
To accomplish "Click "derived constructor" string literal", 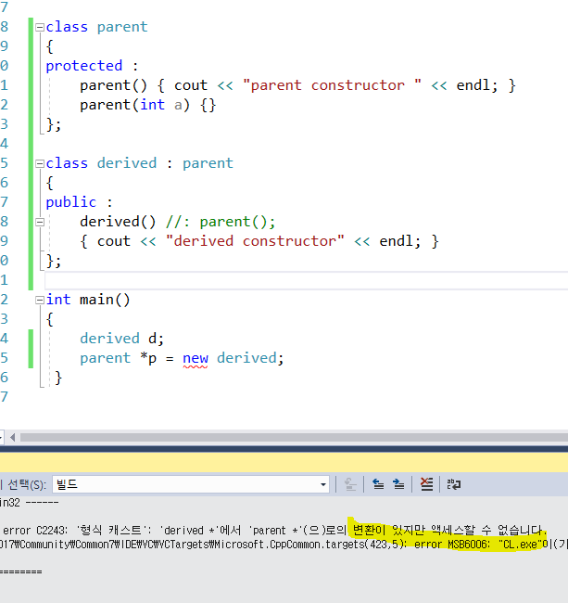I will pos(255,241).
